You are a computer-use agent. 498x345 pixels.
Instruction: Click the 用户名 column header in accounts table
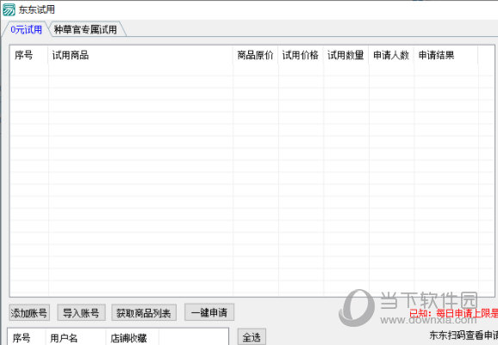click(76, 338)
